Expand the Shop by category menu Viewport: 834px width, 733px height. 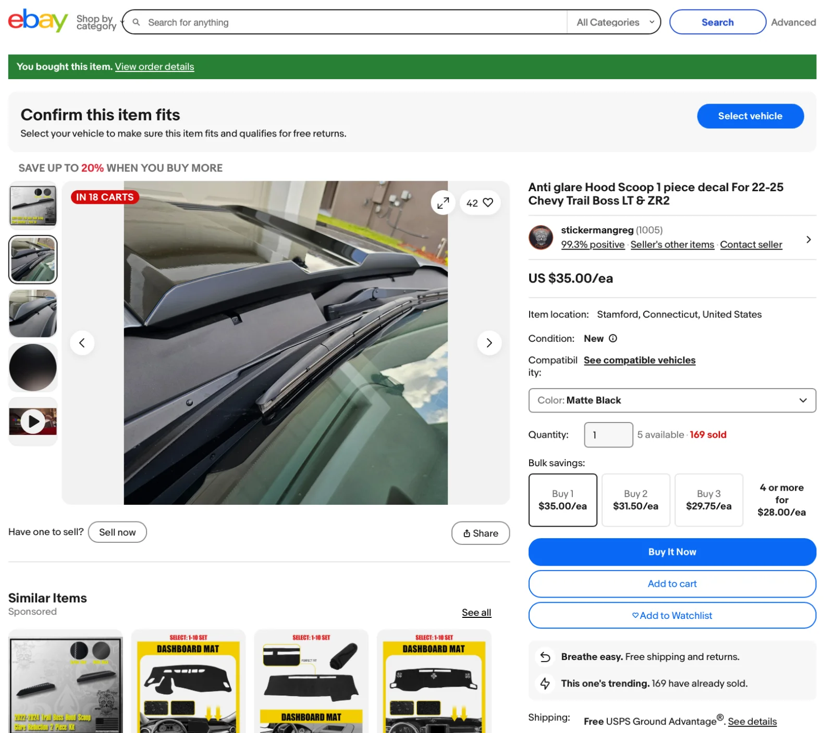pyautogui.click(x=97, y=22)
